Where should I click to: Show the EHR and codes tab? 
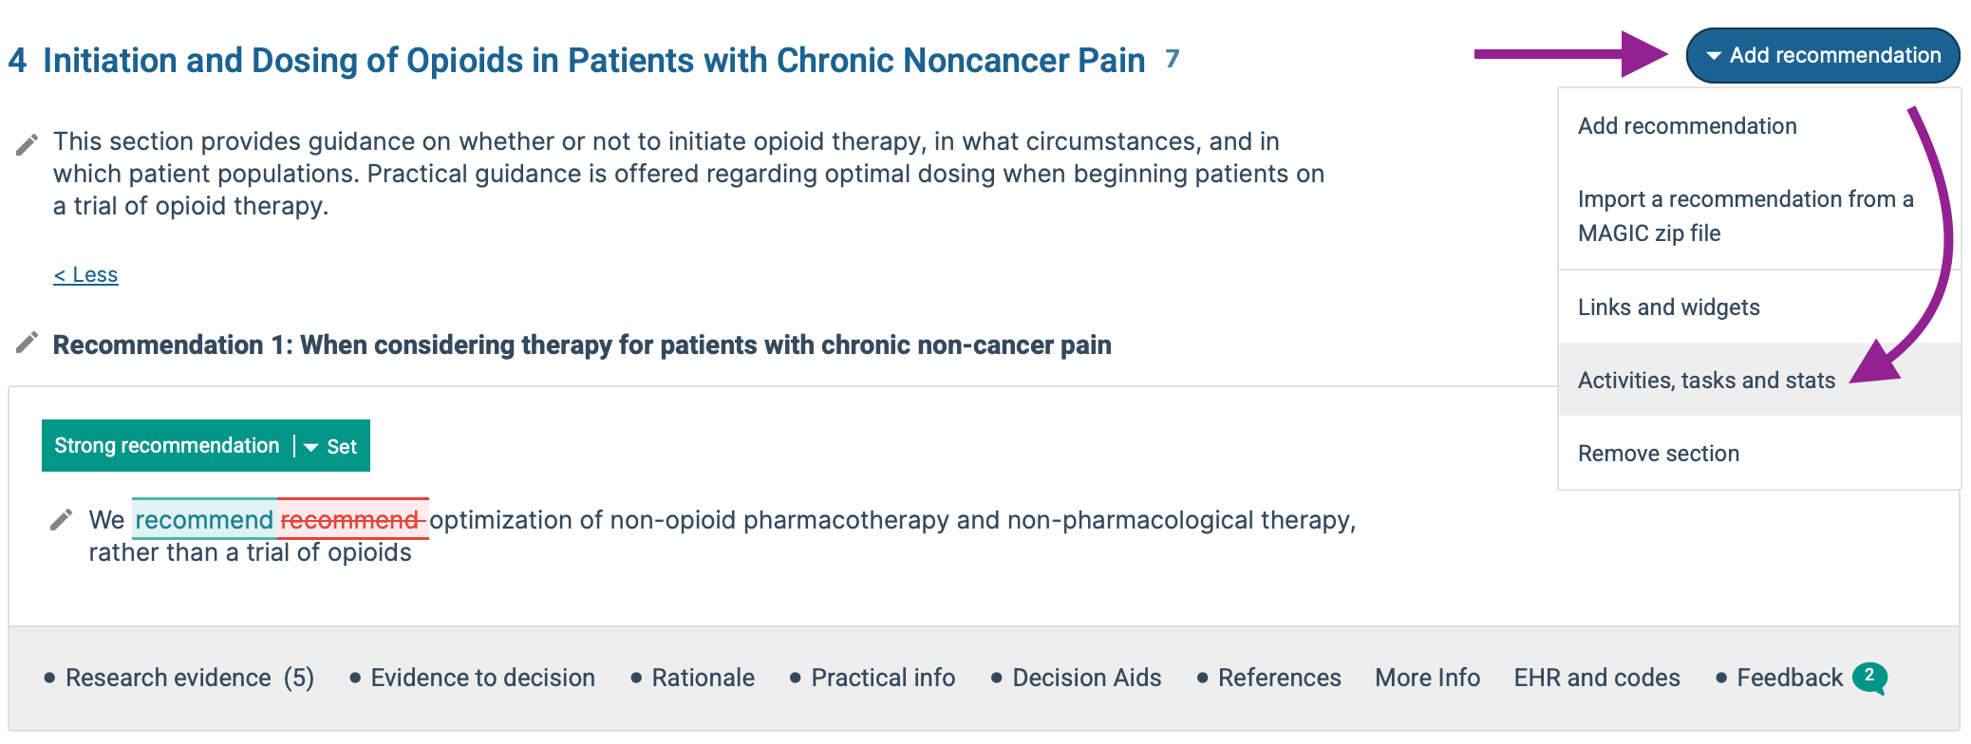[x=1597, y=678]
